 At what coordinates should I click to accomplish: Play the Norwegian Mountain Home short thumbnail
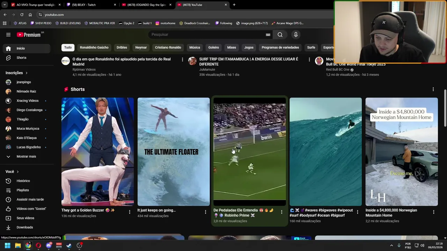click(x=402, y=152)
